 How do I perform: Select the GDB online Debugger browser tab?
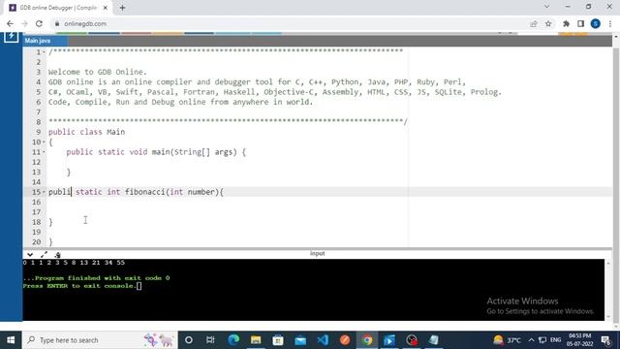click(x=58, y=8)
